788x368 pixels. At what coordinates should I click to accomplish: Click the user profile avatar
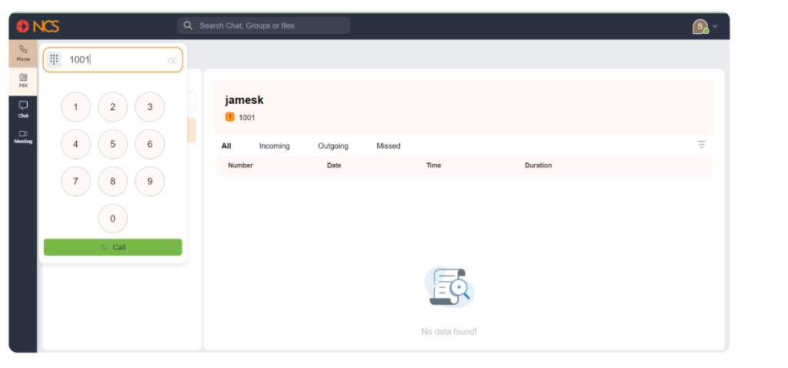coord(700,26)
